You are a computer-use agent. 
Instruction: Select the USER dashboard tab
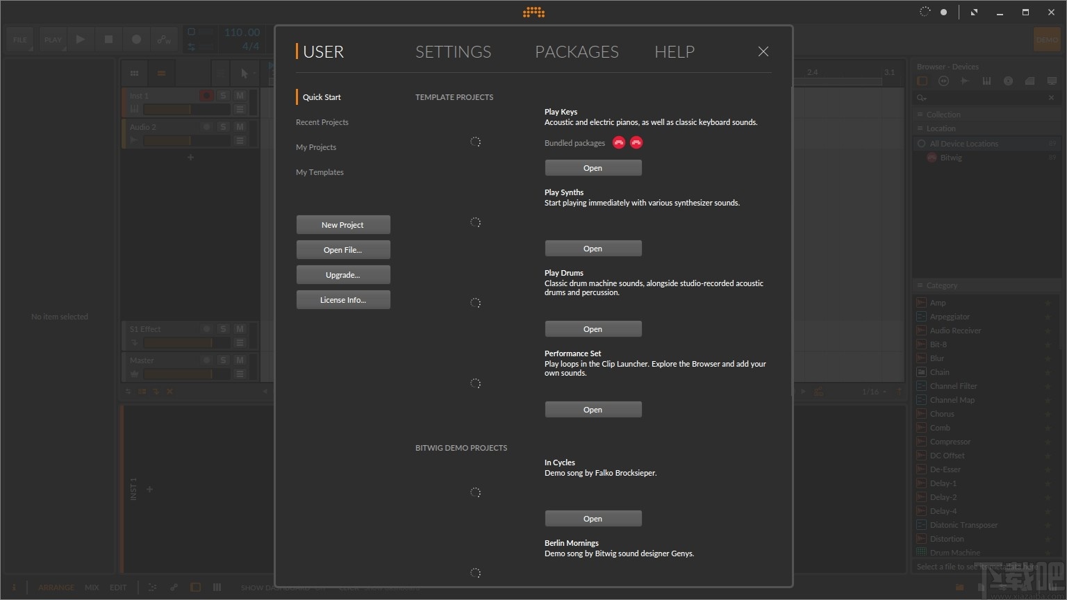point(323,52)
